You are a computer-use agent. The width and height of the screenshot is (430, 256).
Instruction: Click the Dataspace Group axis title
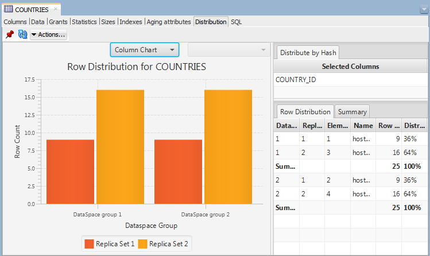(152, 226)
